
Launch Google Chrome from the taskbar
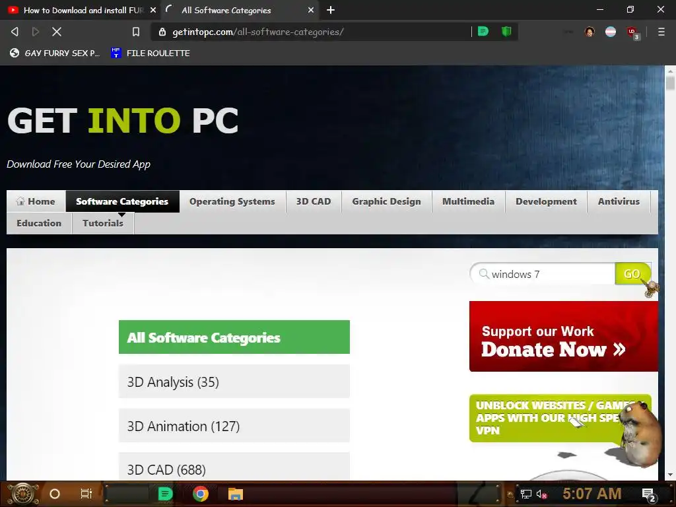[200, 494]
